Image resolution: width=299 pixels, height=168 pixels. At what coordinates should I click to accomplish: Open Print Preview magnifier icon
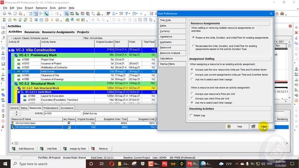[x=9, y=14]
